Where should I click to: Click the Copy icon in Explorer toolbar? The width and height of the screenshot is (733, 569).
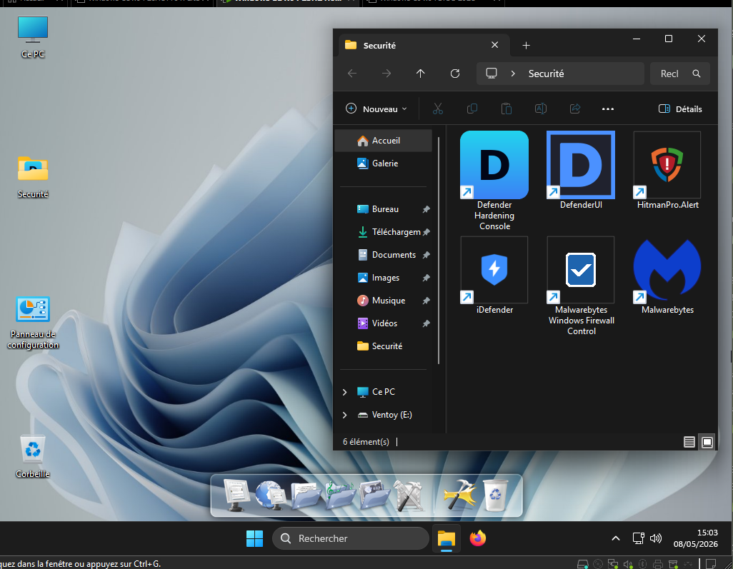click(472, 109)
